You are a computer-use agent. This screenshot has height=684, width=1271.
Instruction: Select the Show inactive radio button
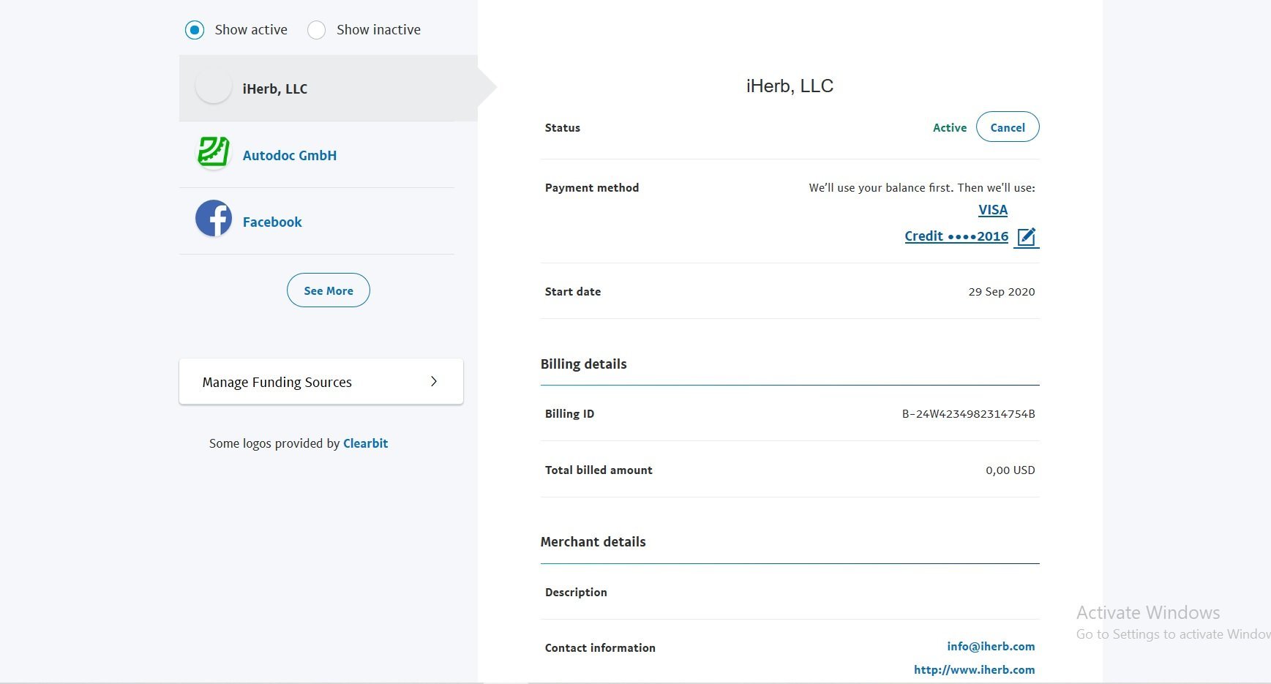316,30
